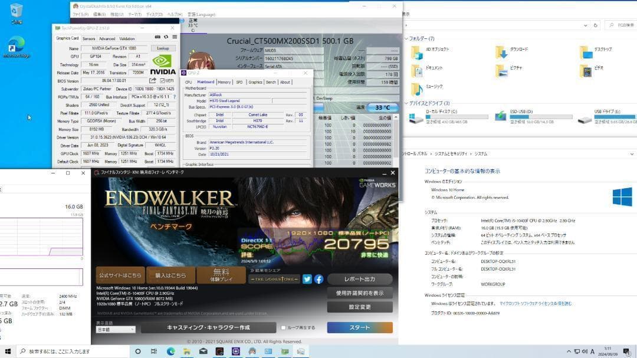Open the GPU-Z hamburger menu icon
The width and height of the screenshot is (637, 358).
click(x=175, y=36)
